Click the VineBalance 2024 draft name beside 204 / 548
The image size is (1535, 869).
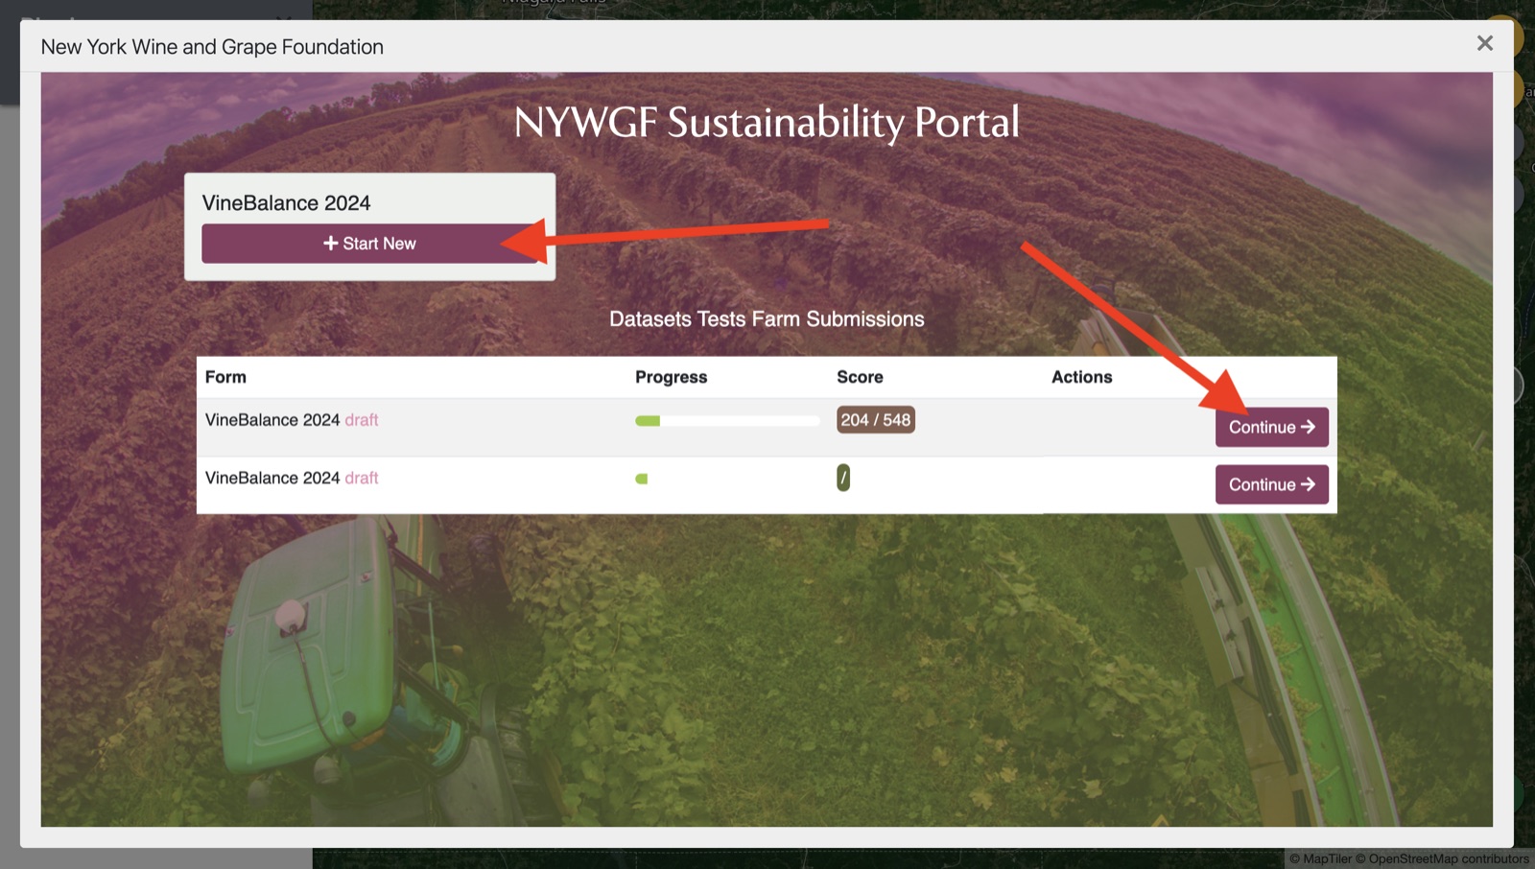coord(292,420)
